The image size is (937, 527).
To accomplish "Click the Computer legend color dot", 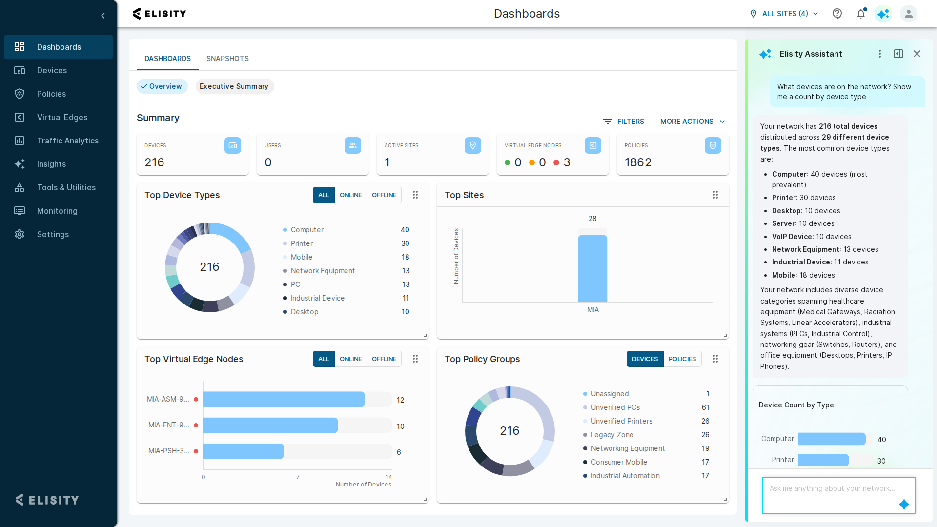I will (x=285, y=230).
